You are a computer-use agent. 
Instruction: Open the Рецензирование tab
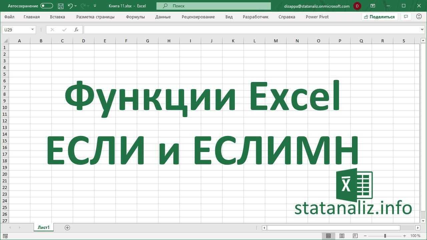click(x=198, y=17)
